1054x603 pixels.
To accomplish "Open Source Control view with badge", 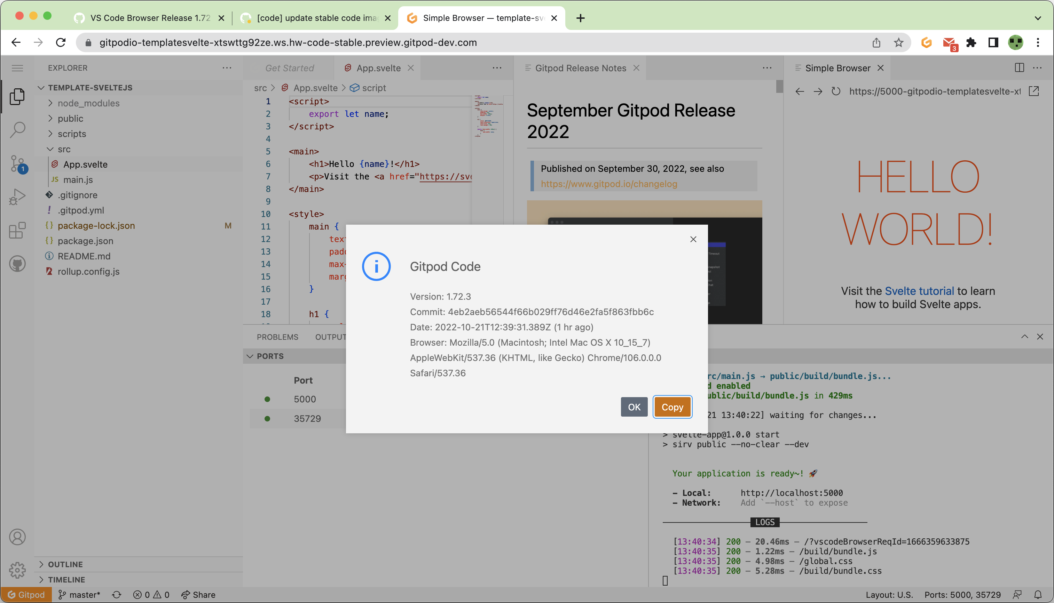I will (x=17, y=163).
